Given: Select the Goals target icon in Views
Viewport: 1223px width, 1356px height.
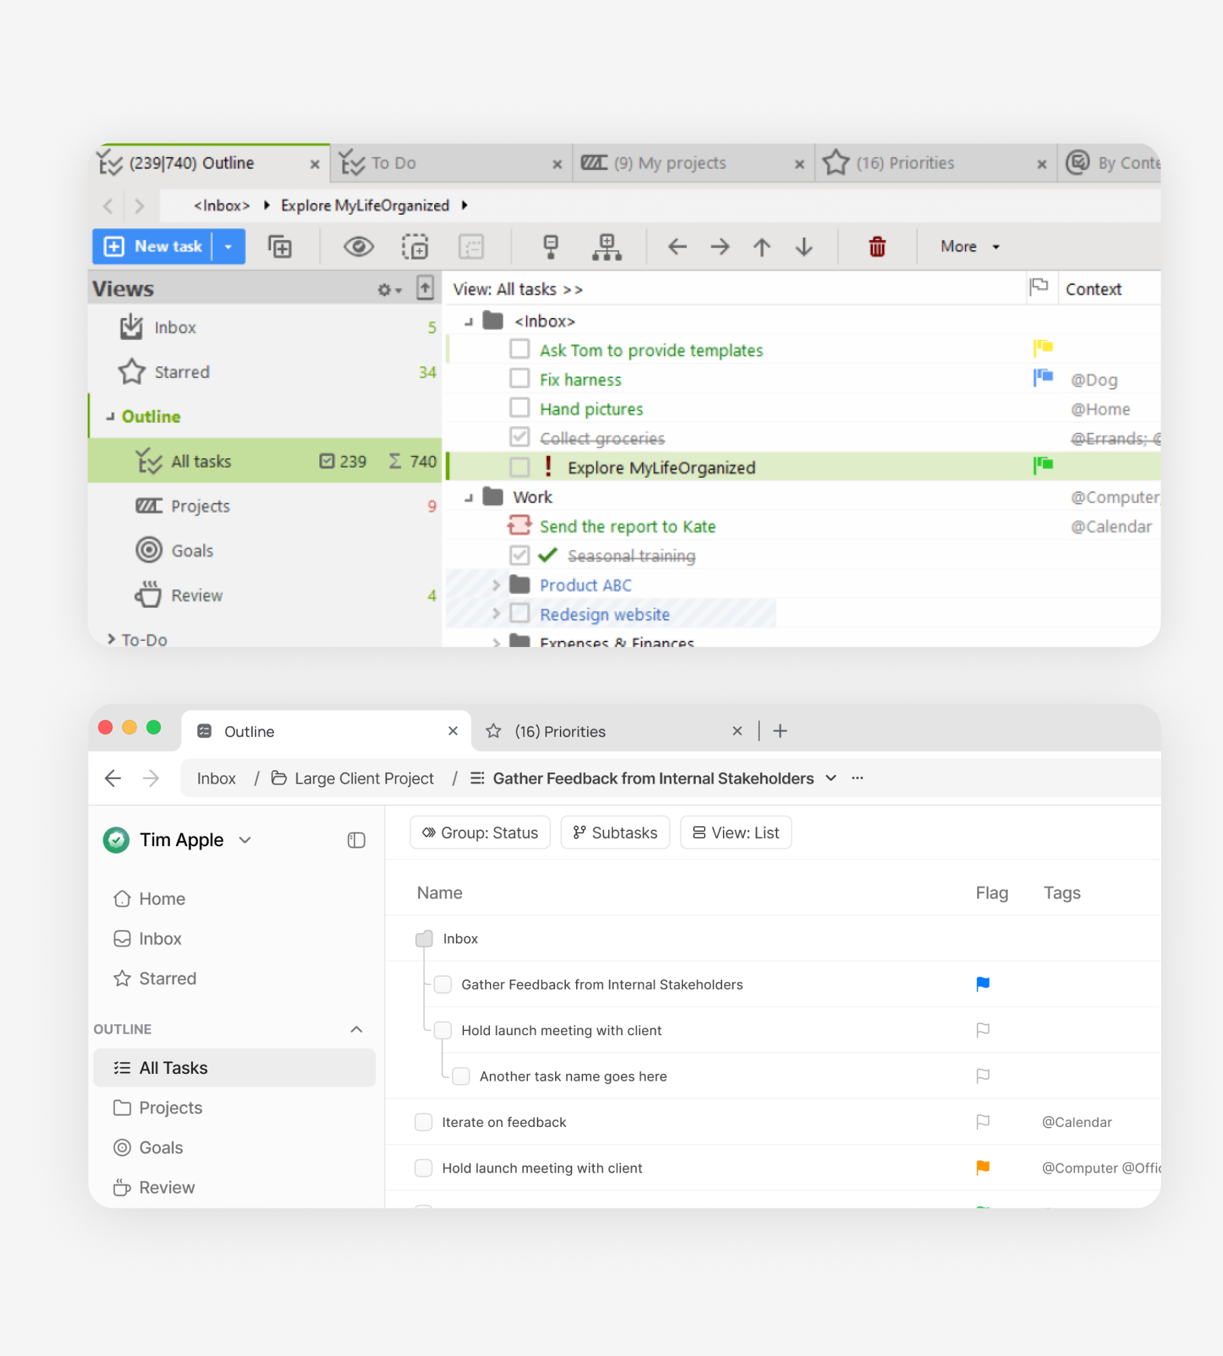Looking at the screenshot, I should [149, 550].
